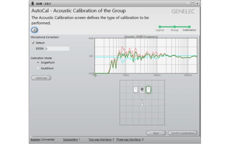Click the 20dB axis label
The height and width of the screenshot is (144, 230).
pos(91,38)
